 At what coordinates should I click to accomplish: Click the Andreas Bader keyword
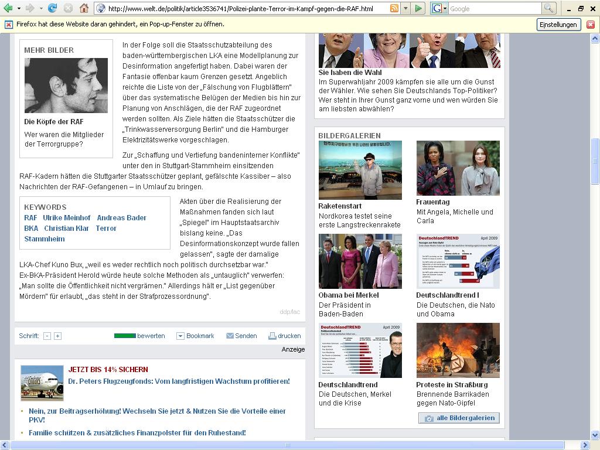point(122,218)
